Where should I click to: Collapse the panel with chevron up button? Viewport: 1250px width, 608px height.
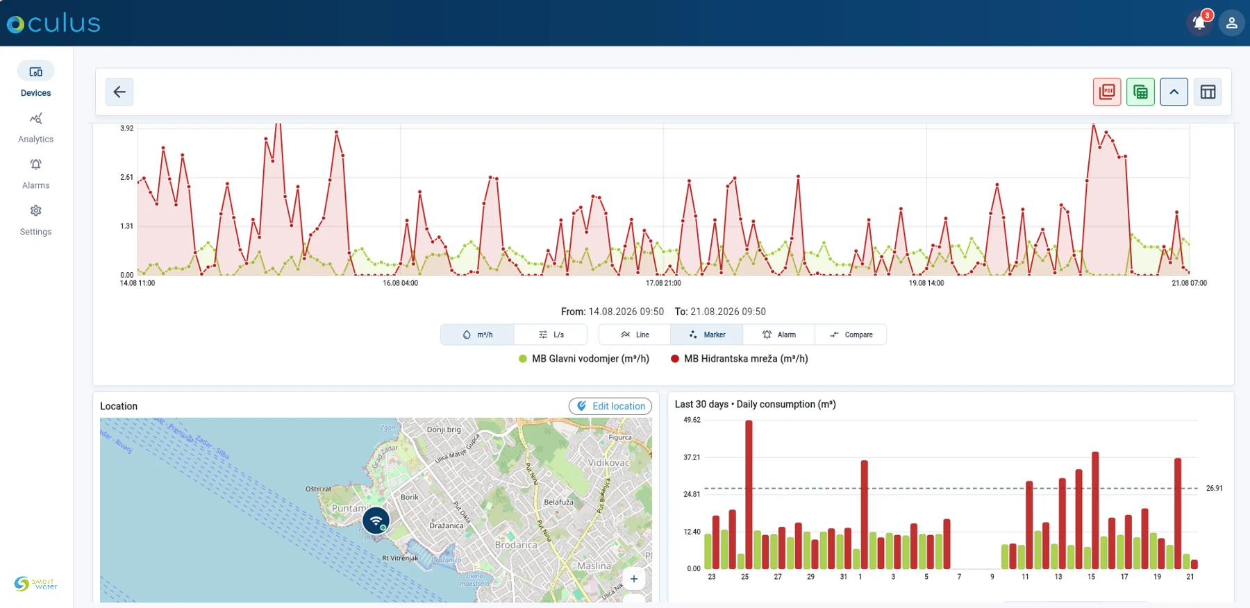(x=1174, y=92)
